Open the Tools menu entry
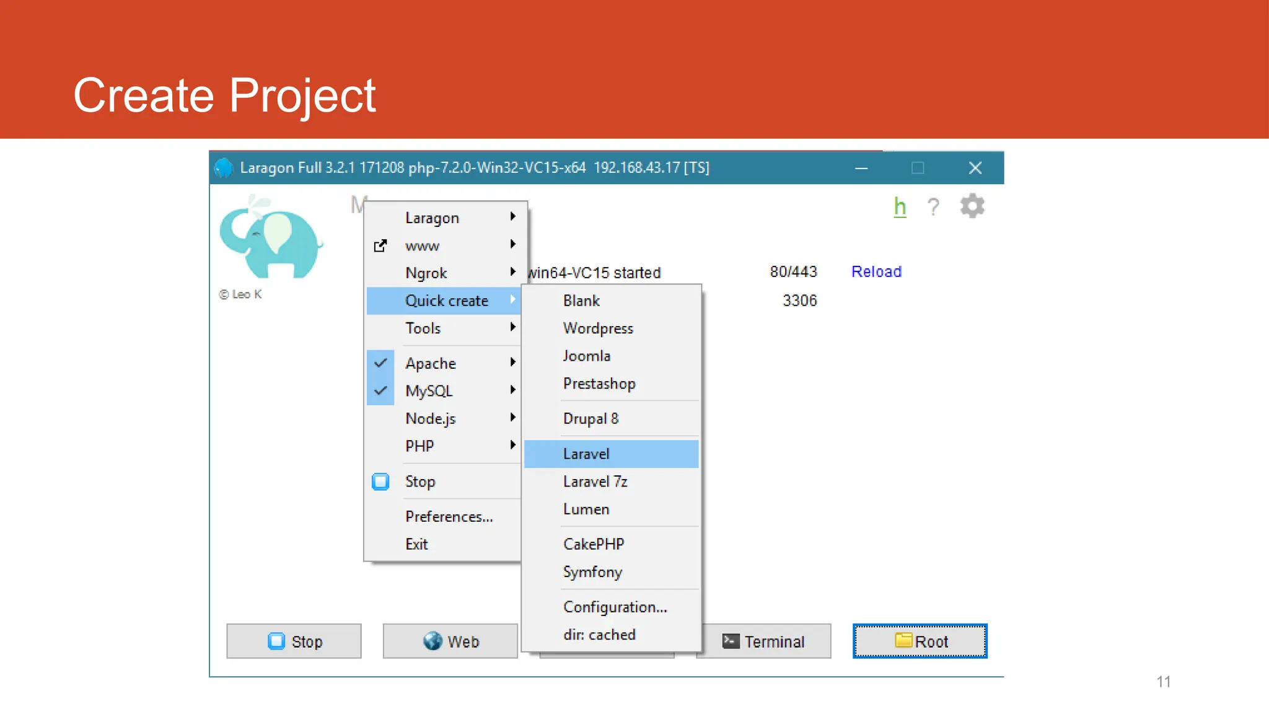The height and width of the screenshot is (714, 1269). tap(444, 328)
